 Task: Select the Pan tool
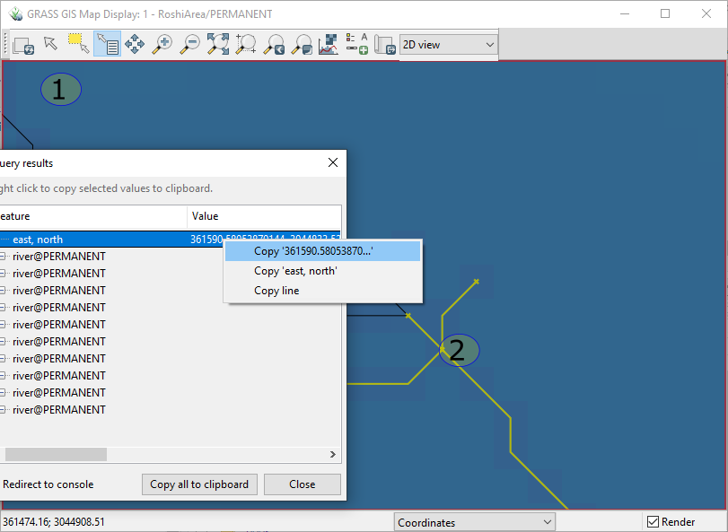[135, 44]
